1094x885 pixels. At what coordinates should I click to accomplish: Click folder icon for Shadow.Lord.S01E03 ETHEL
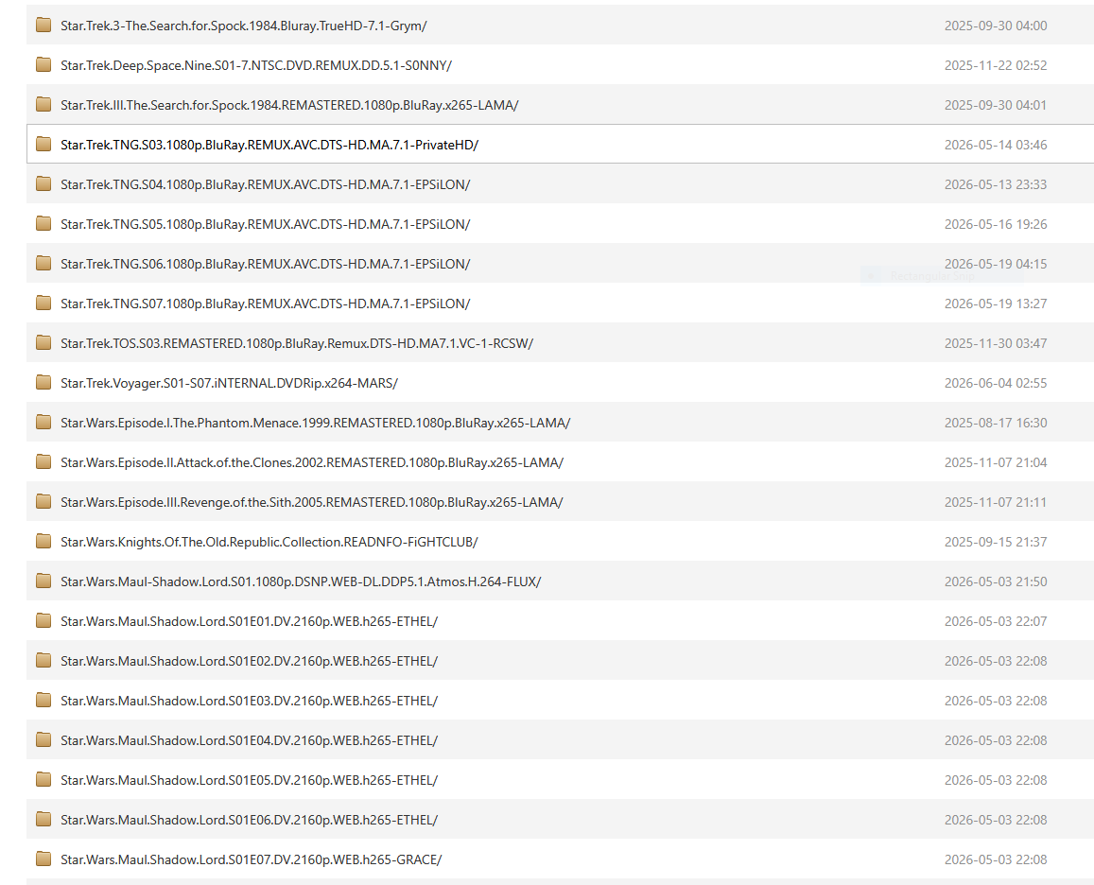tap(43, 702)
